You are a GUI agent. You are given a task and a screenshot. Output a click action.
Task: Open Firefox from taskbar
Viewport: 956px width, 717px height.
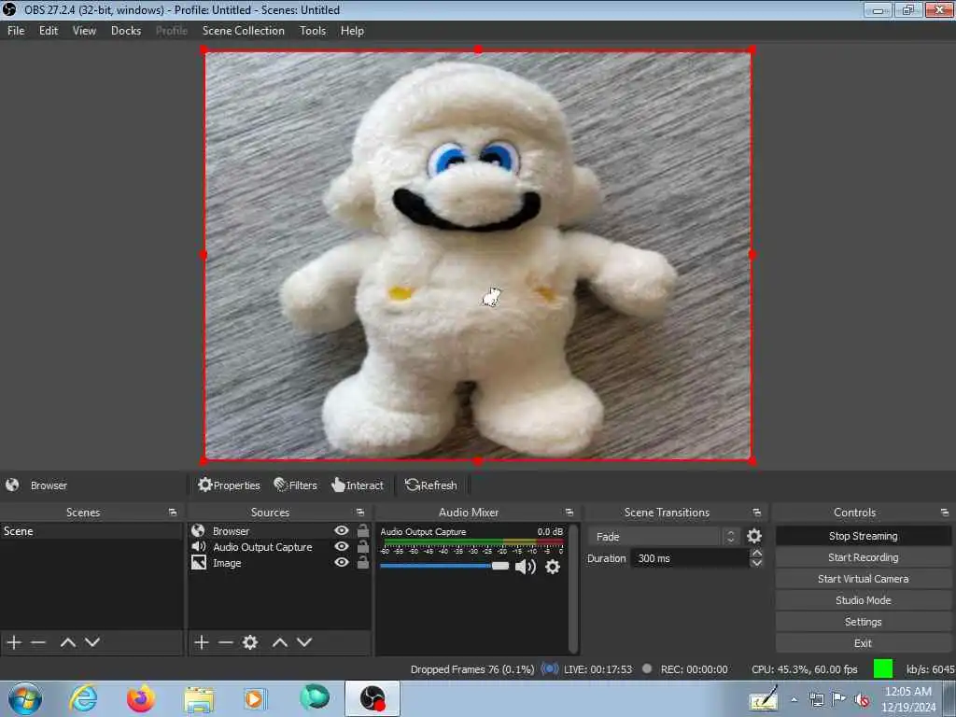click(141, 698)
